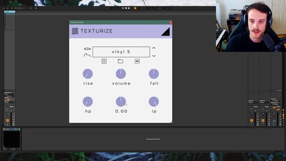
Task: Stop playback with the transport Stop button
Action: pyautogui.click(x=126, y=8)
